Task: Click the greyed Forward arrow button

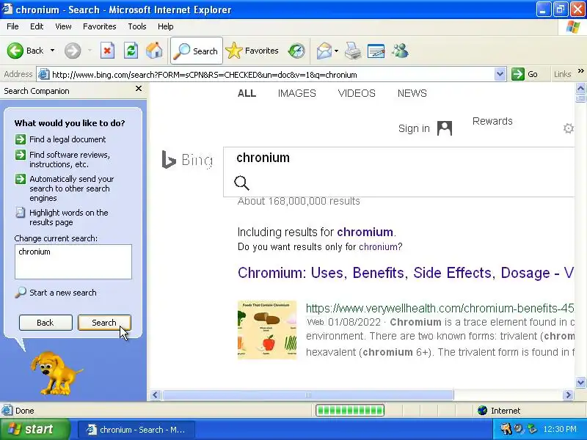Action: pos(73,51)
